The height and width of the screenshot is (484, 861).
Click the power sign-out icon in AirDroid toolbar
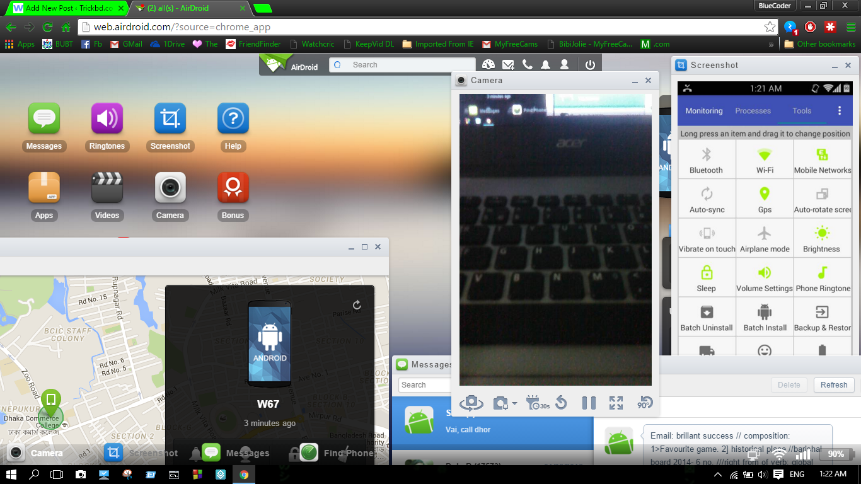point(591,65)
